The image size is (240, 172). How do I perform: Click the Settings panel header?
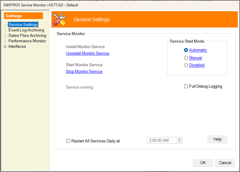pyautogui.click(x=23, y=16)
